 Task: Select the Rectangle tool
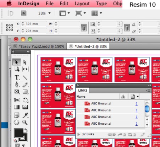25,92
